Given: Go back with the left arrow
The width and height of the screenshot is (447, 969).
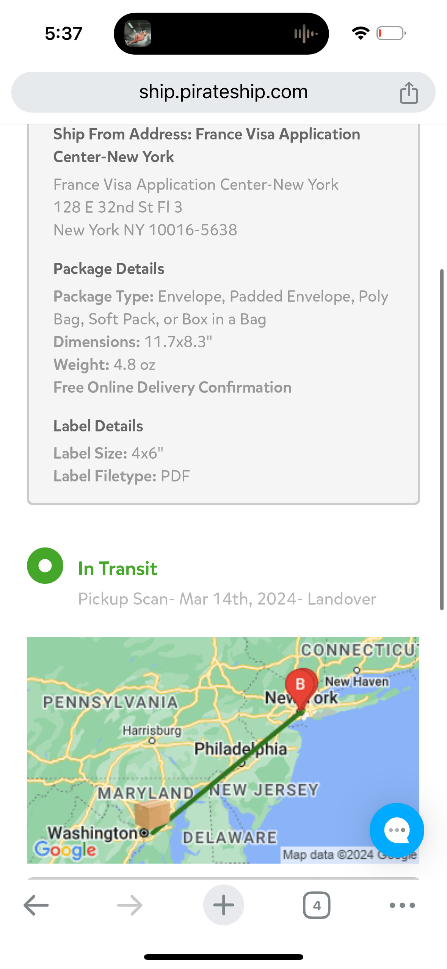Looking at the screenshot, I should (x=36, y=905).
